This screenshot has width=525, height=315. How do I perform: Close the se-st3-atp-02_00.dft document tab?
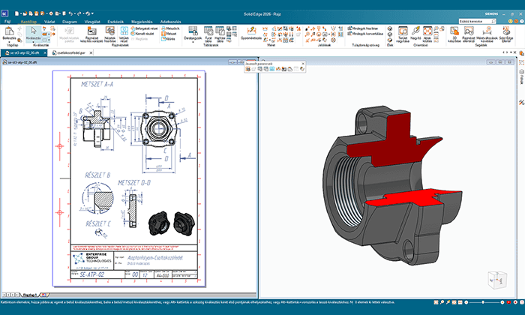coord(45,54)
